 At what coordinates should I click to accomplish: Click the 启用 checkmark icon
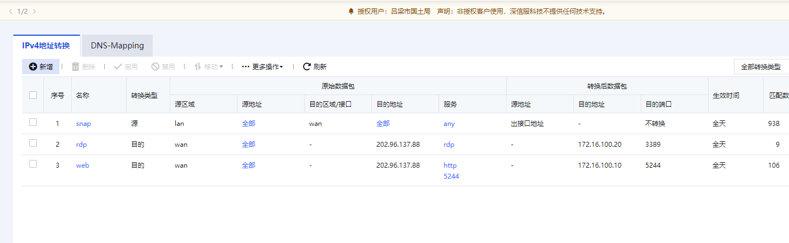(117, 67)
